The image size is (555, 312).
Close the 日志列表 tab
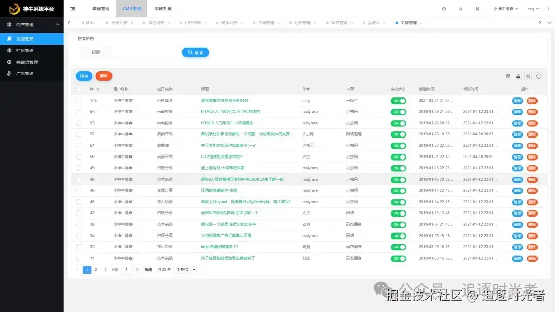click(132, 23)
